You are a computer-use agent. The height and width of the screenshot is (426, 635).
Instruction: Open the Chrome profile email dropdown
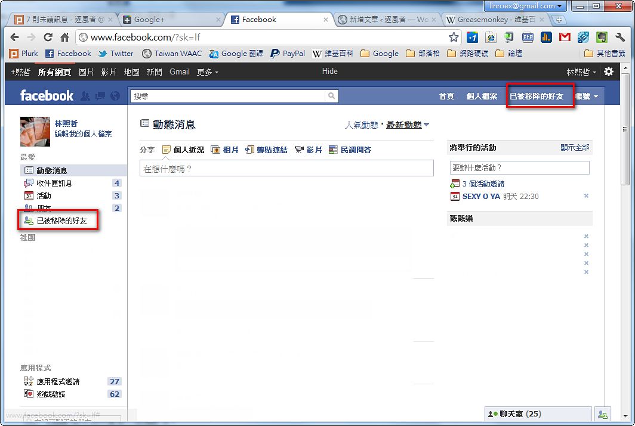(x=525, y=5)
